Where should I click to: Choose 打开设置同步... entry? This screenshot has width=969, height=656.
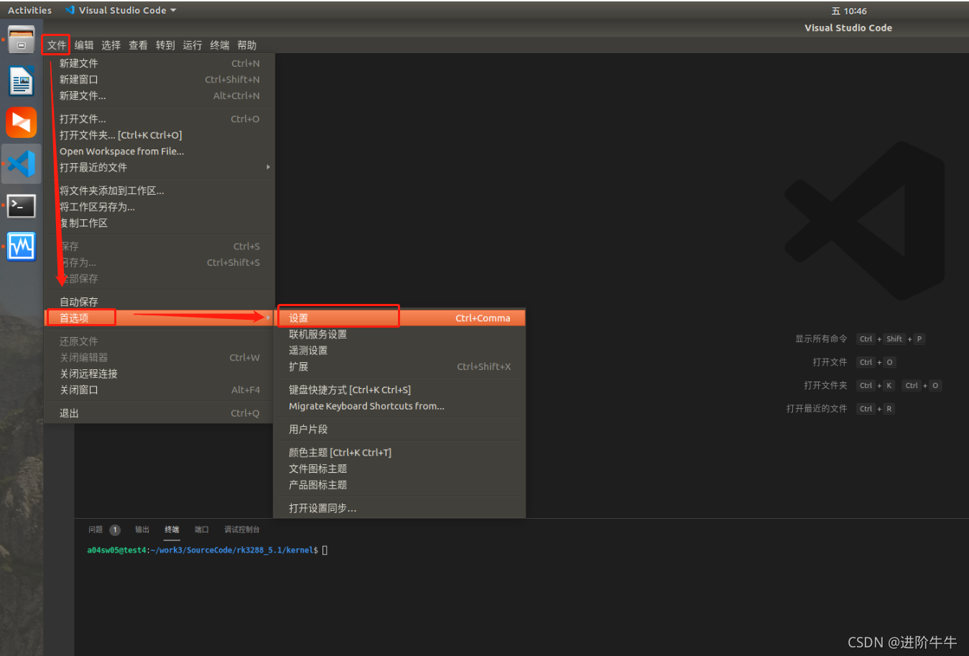(400, 508)
